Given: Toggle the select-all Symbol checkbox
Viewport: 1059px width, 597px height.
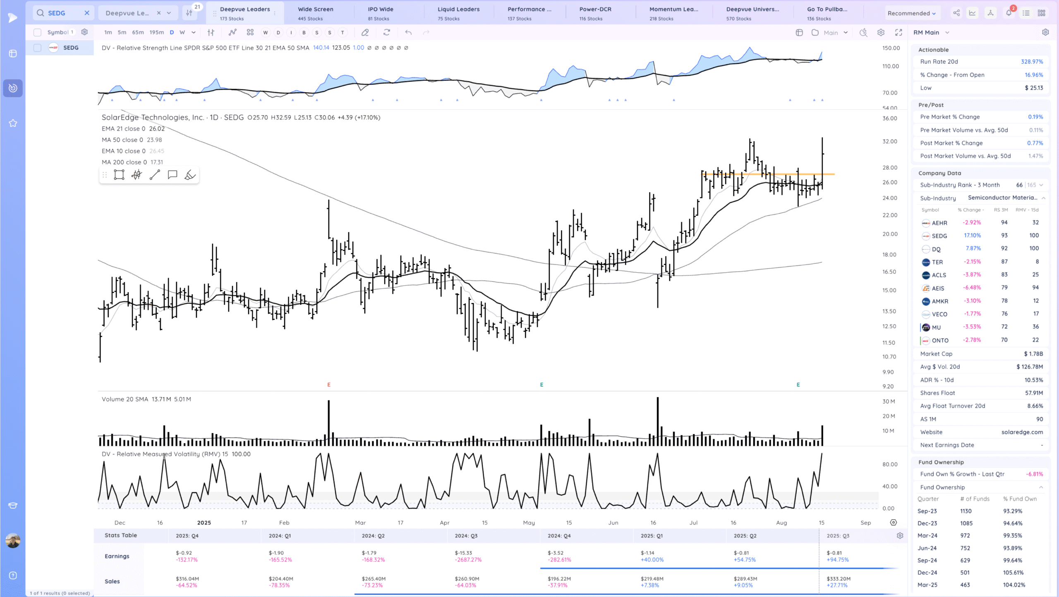Looking at the screenshot, I should click(x=37, y=32).
